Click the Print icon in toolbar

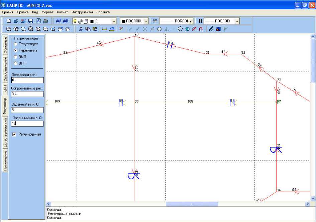tap(46, 21)
